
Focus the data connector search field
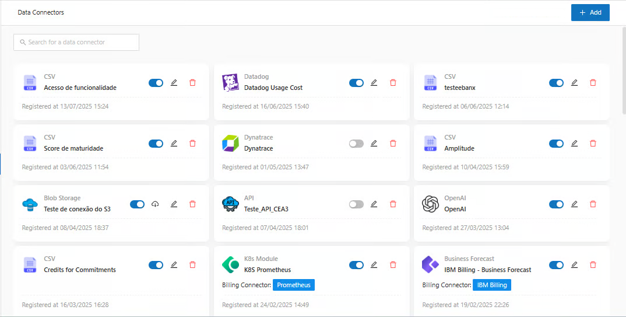coord(76,42)
